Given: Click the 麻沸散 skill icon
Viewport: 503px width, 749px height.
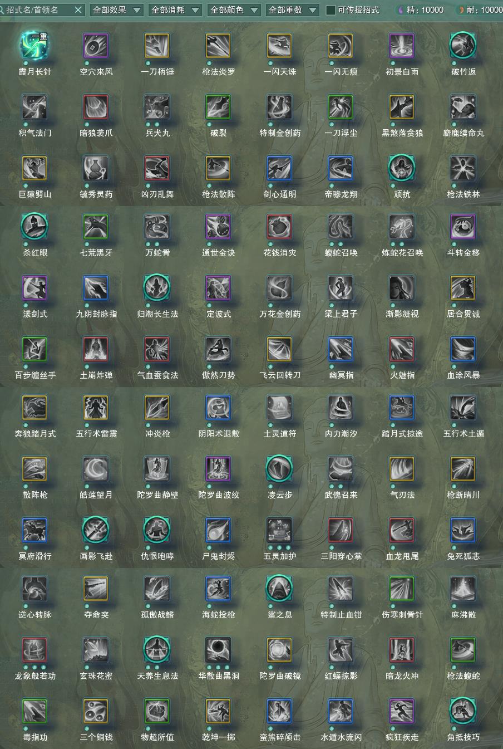Looking at the screenshot, I should point(463,589).
